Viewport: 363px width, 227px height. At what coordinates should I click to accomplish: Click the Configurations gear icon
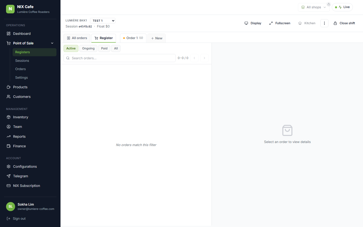pos(9,166)
